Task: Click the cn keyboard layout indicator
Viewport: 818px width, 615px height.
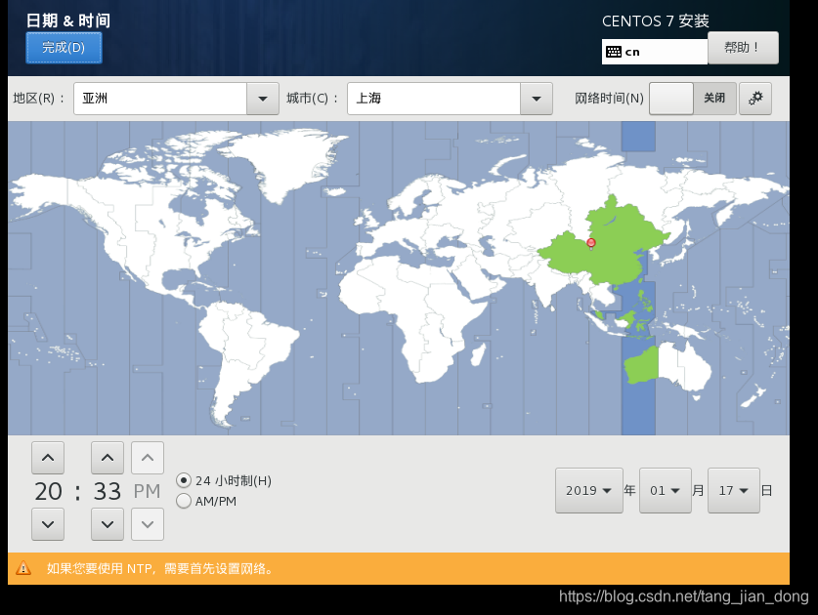Action: coord(654,52)
